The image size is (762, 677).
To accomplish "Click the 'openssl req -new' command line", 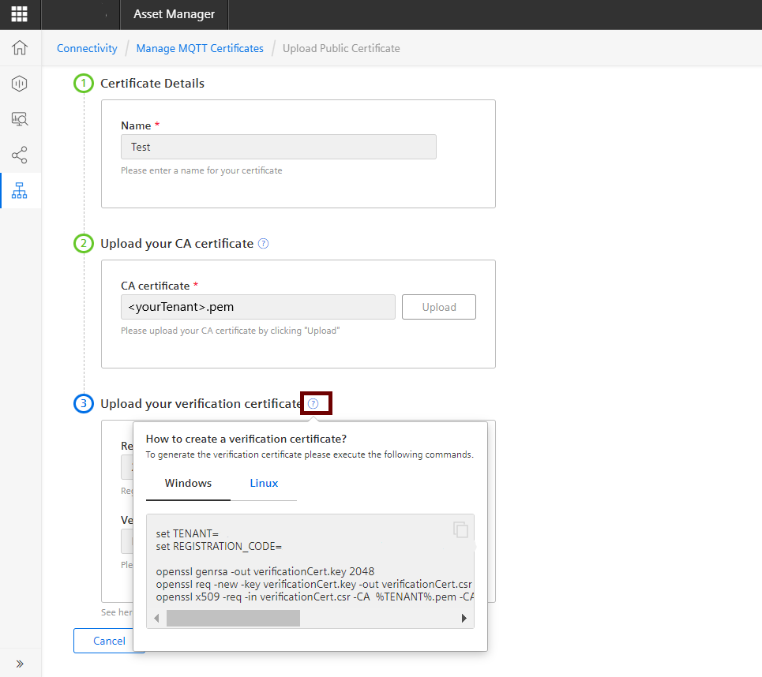I will (x=314, y=584).
